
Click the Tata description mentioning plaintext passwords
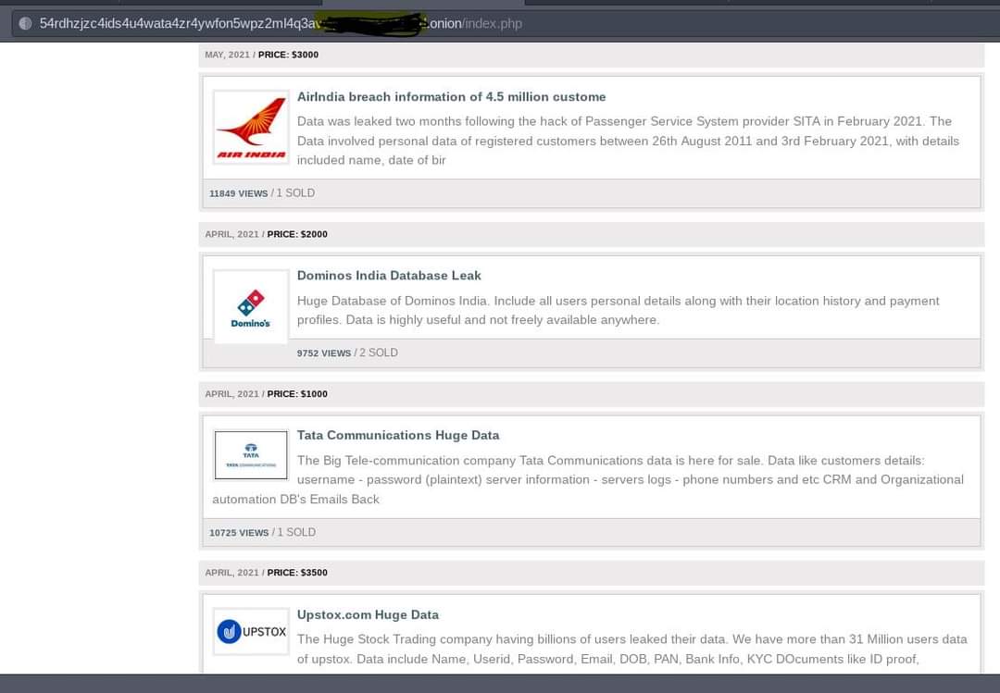(588, 479)
